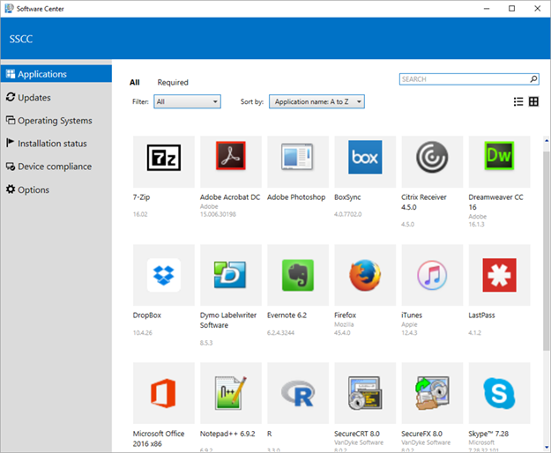Open the LastPass red asterisk icon
The height and width of the screenshot is (453, 551).
click(x=499, y=275)
